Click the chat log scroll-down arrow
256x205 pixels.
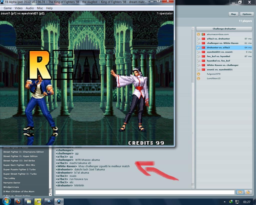pyautogui.click(x=193, y=187)
